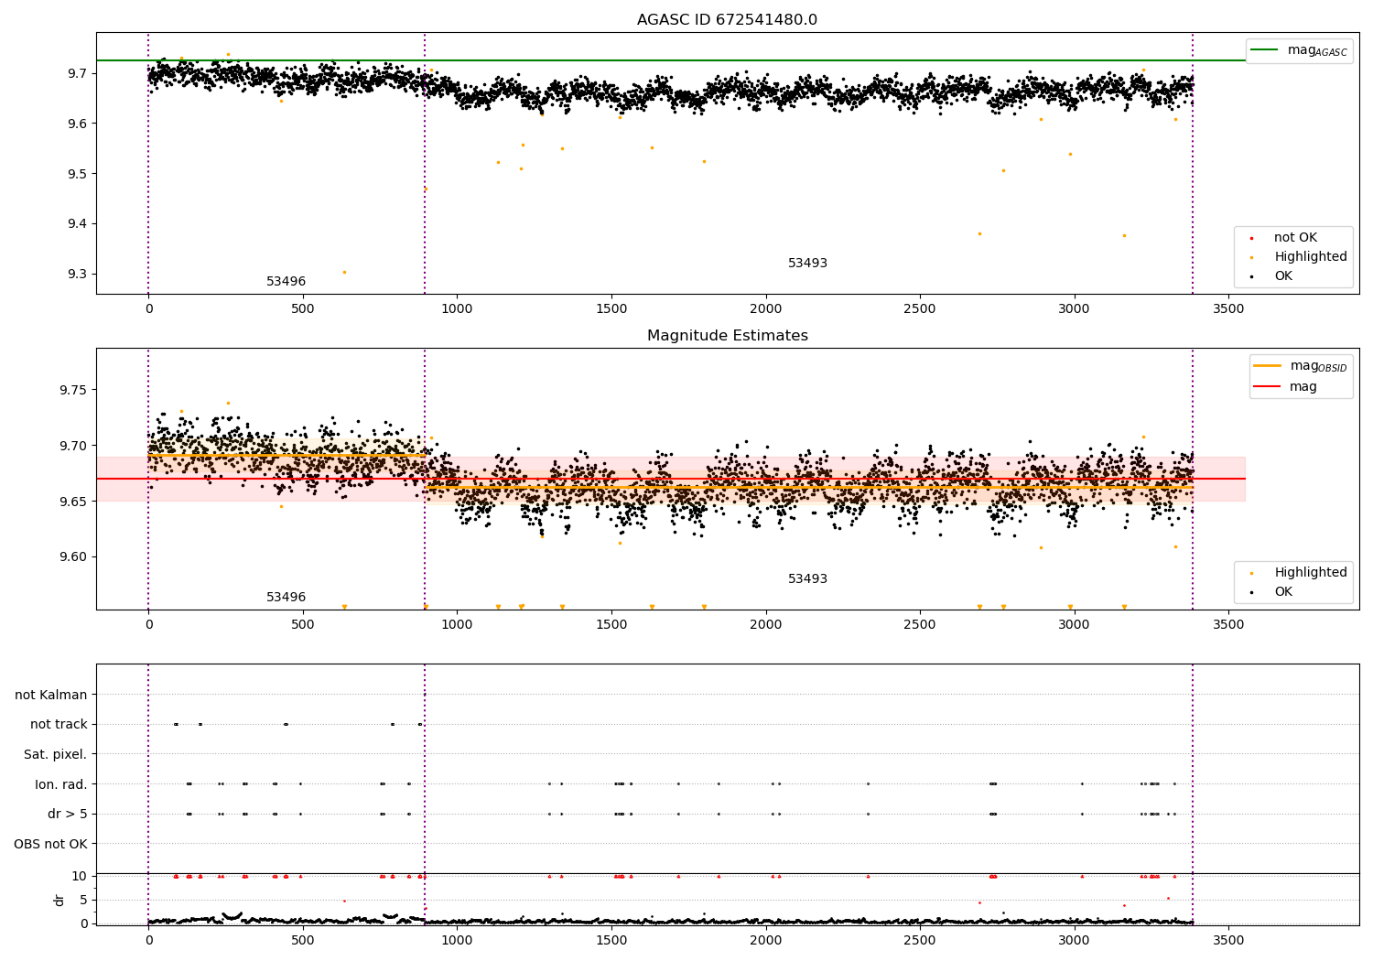Click orange outlier near 9.3 in top plot

pos(344,272)
